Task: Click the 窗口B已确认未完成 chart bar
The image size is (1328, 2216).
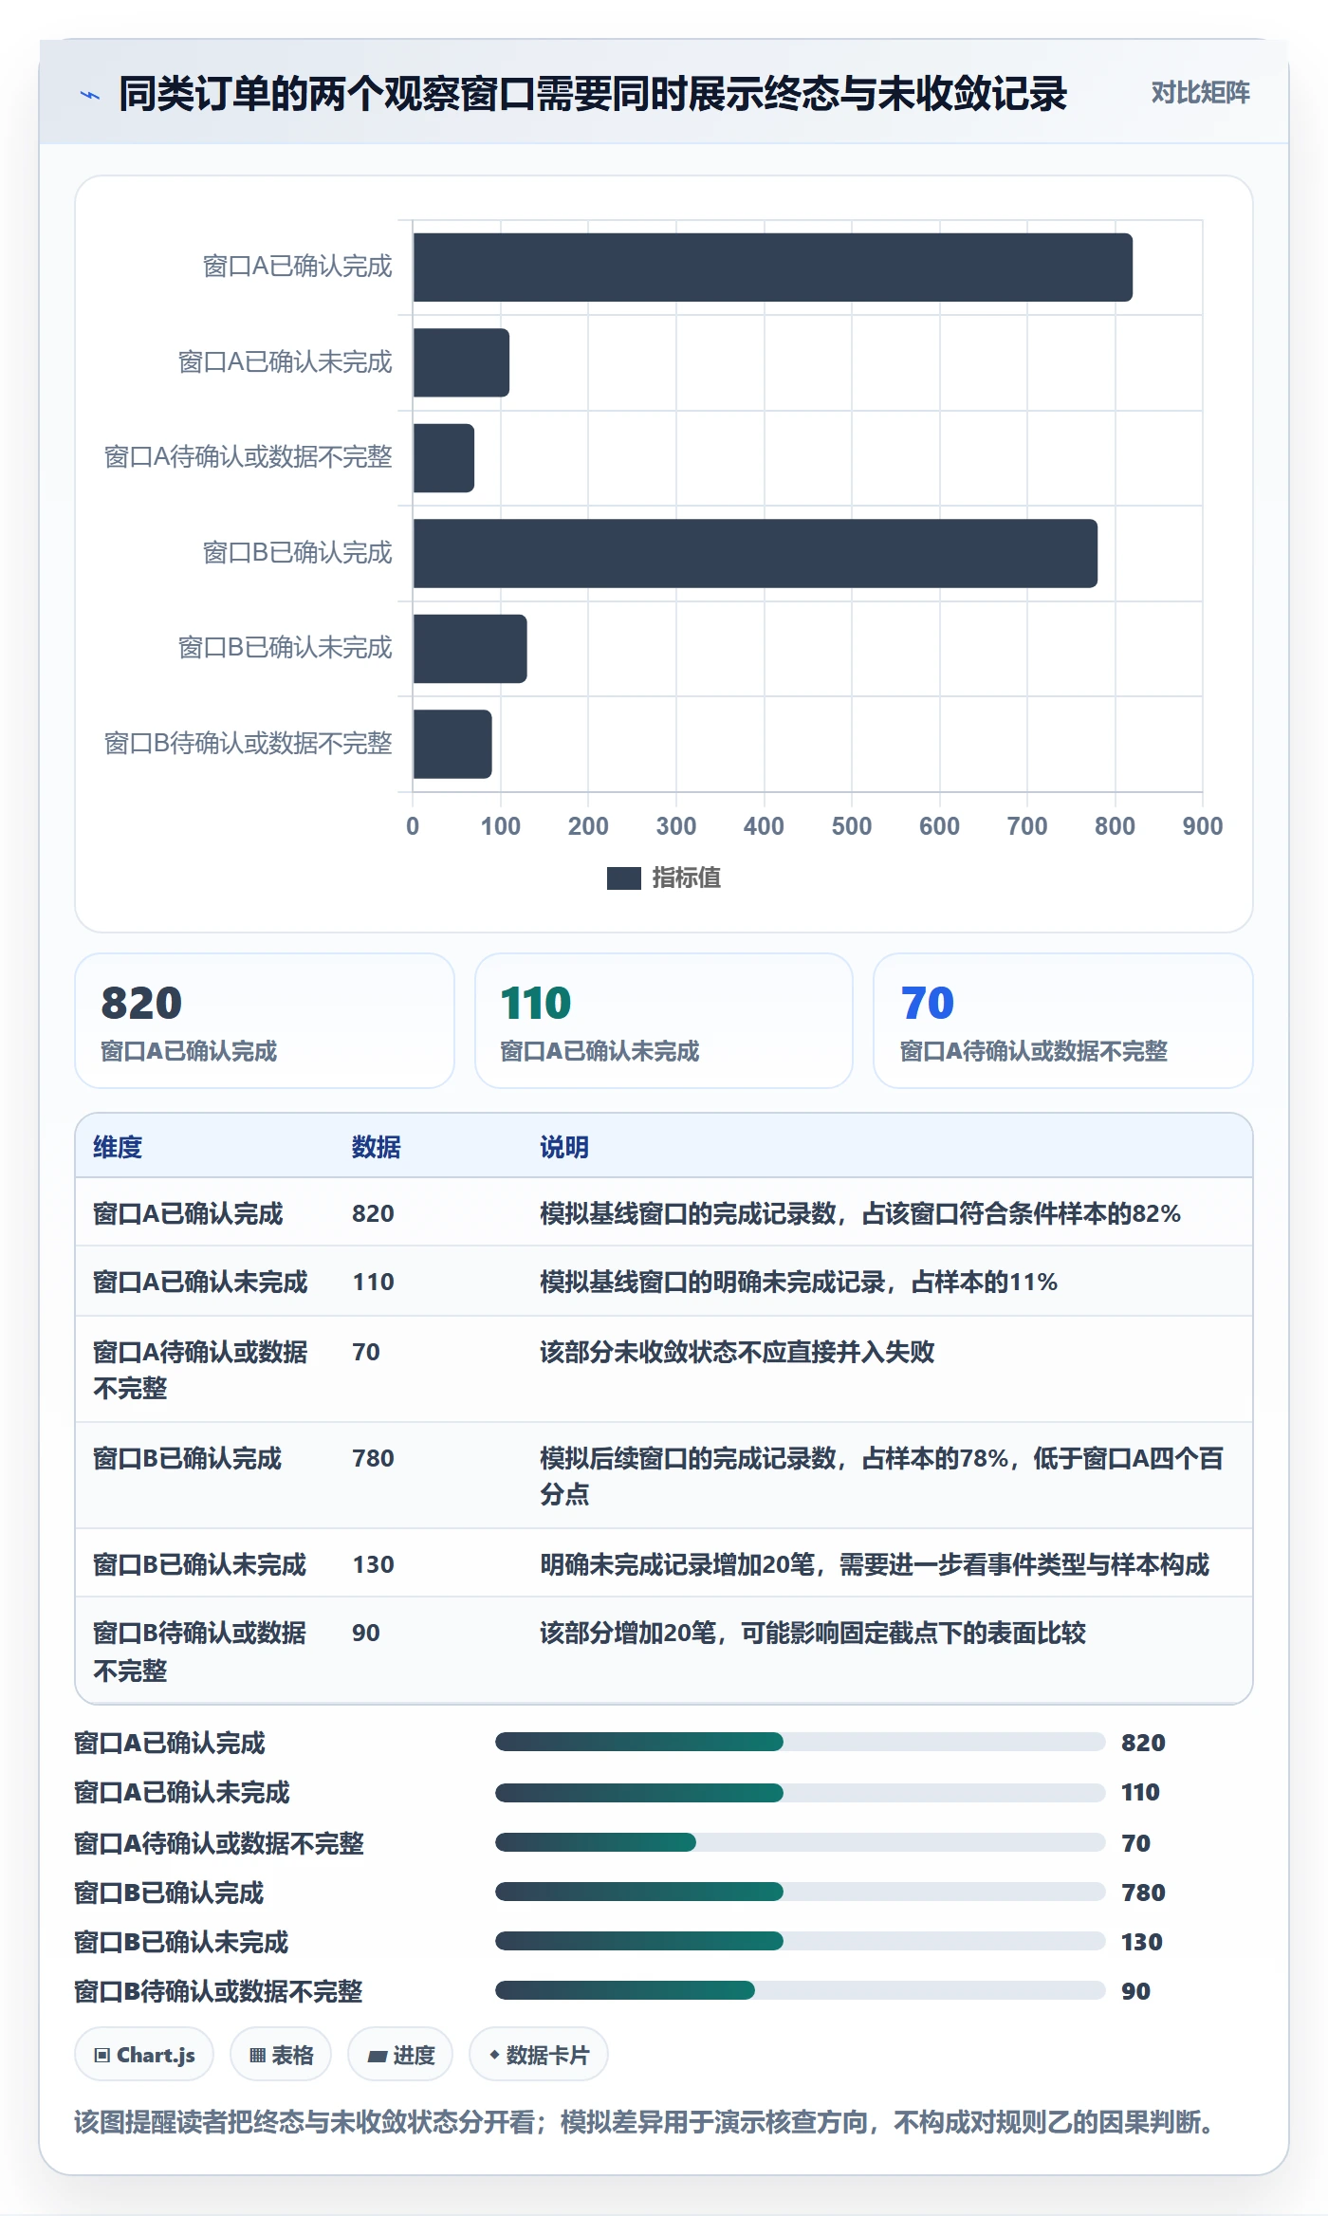Action: click(x=470, y=649)
